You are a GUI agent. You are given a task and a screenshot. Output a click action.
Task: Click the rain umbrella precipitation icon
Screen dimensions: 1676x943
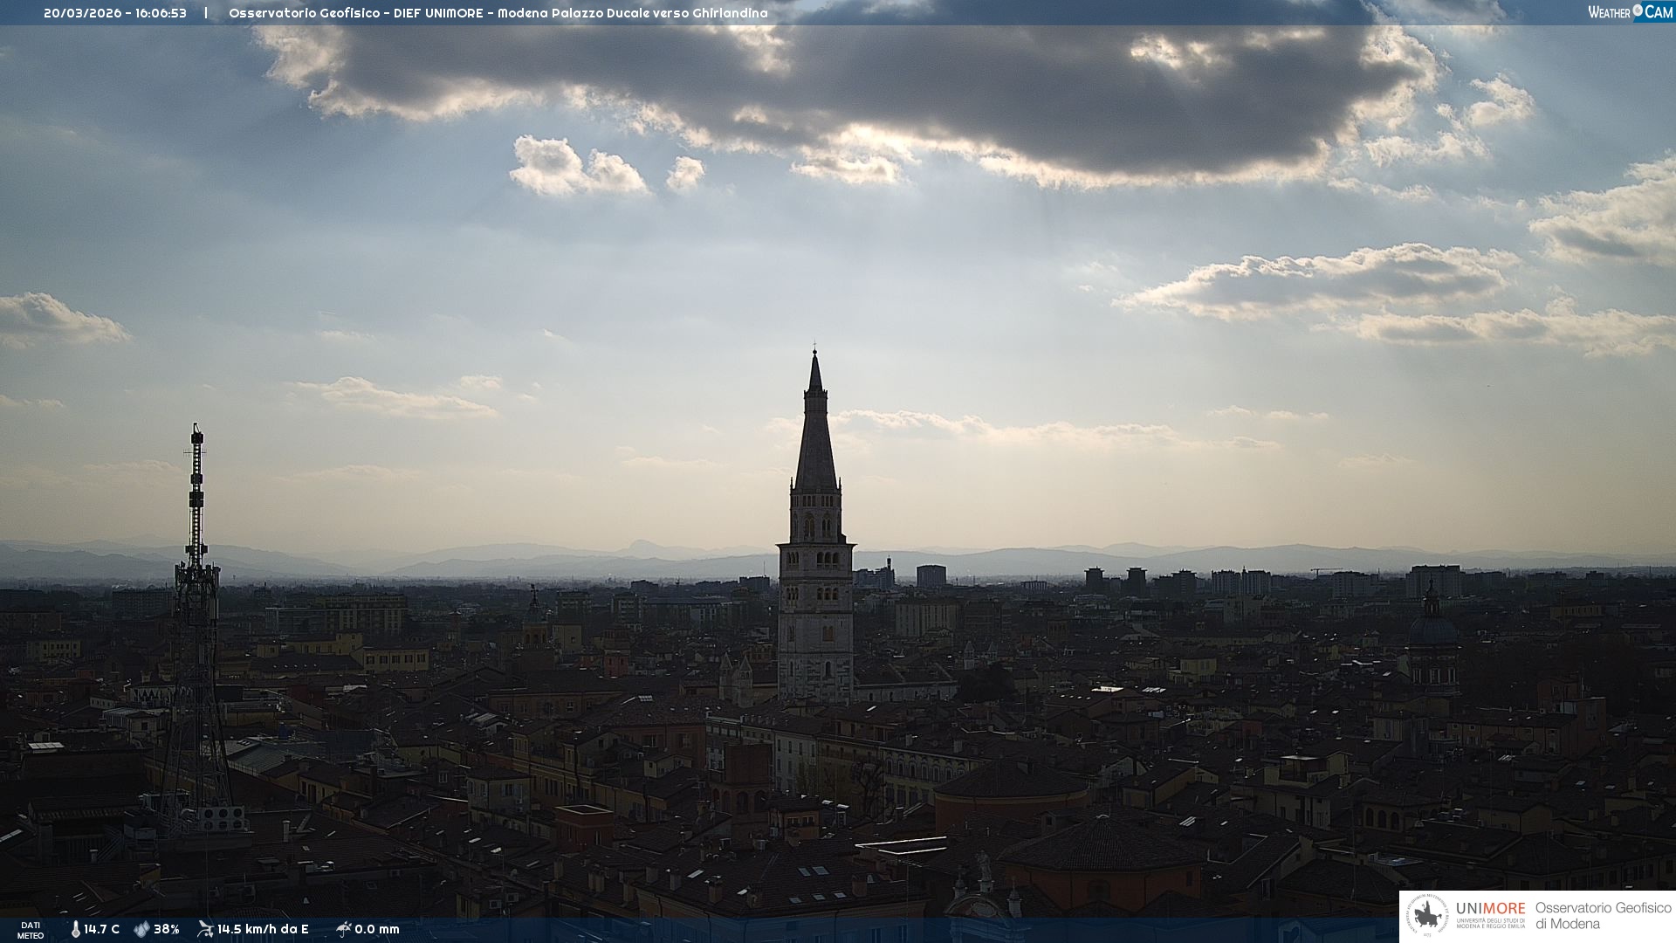(x=343, y=929)
